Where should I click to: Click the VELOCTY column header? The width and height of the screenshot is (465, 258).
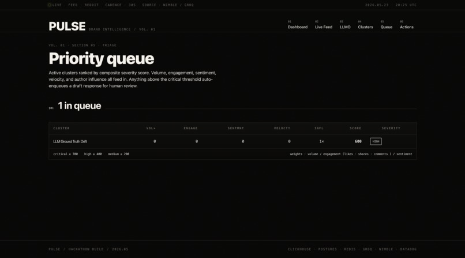282,128
